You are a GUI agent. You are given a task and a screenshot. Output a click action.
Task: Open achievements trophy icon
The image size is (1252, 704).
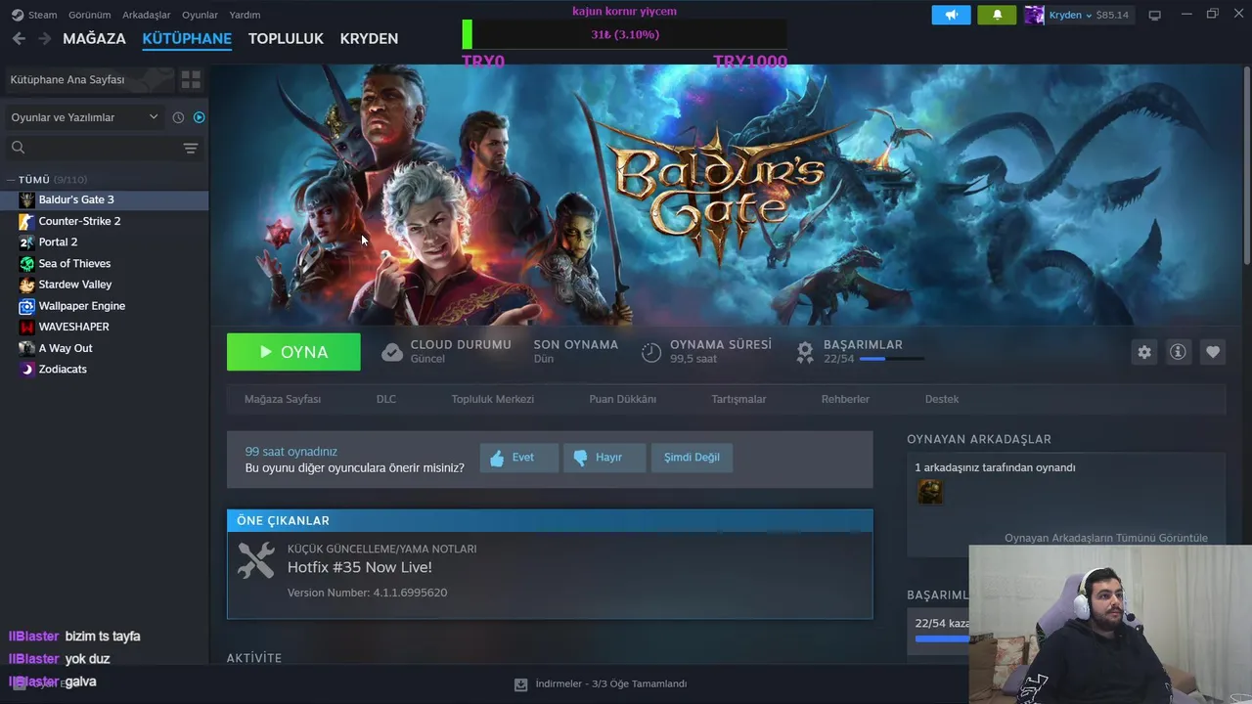point(805,352)
